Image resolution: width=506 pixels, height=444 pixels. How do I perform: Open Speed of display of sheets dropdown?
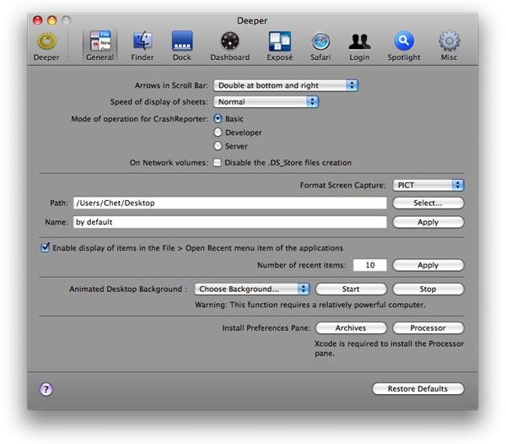pos(266,102)
